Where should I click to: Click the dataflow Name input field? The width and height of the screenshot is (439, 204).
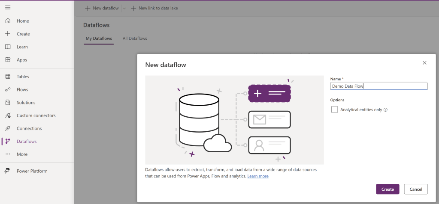point(379,86)
